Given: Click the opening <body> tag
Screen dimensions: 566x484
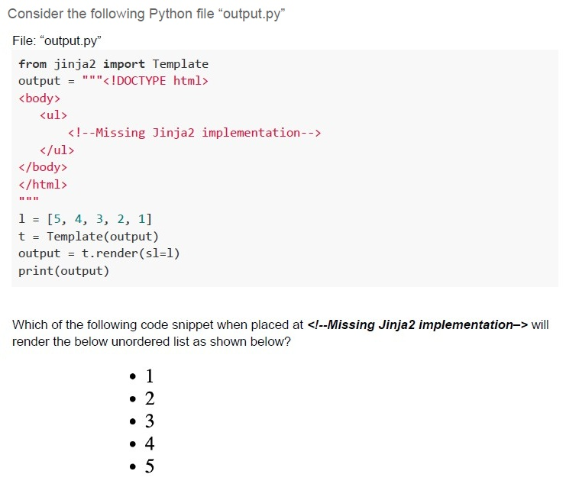Looking at the screenshot, I should point(40,98).
